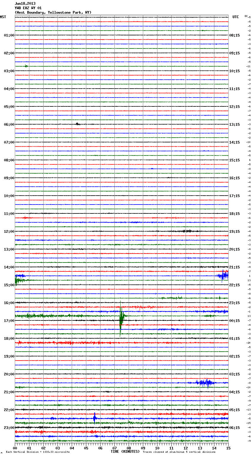The image size is (252, 456).
Task: Select the "23:00" MST hour label
Action: [9, 428]
